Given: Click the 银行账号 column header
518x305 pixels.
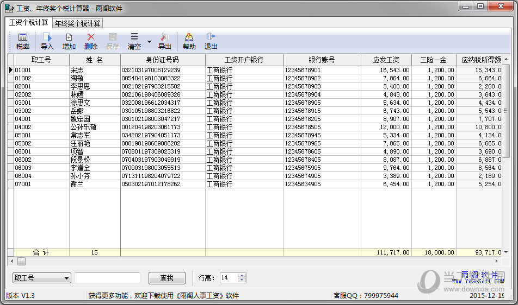Looking at the screenshot, I should pos(322,60).
